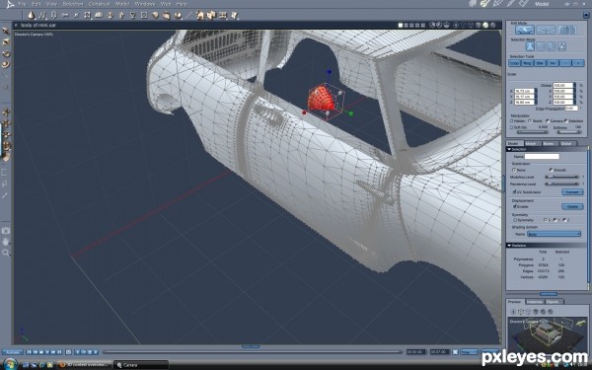
Task: Click the Edge Propagation value field
Action: click(571, 108)
